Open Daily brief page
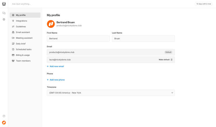 pyautogui.click(x=21, y=44)
